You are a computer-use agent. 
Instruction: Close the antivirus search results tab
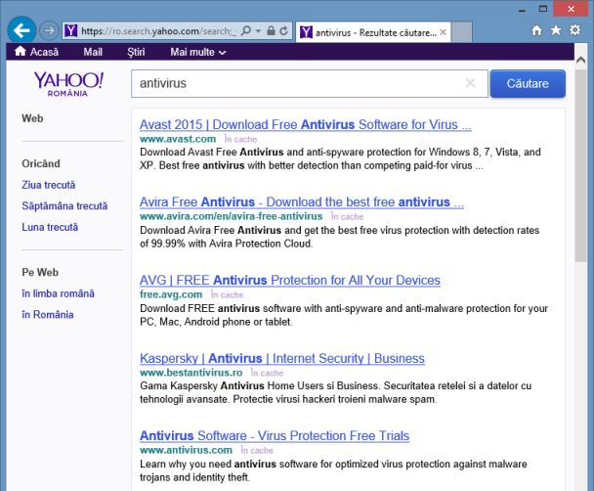pyautogui.click(x=443, y=32)
